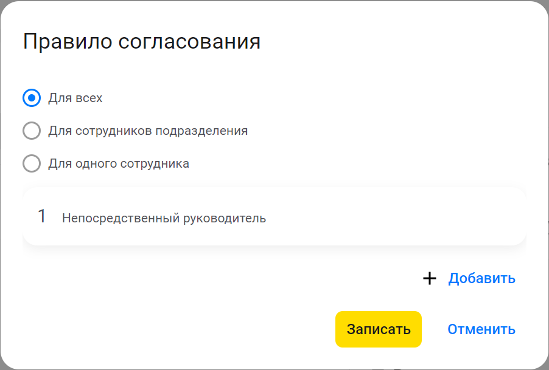Apply the rule to department employees
Screen dimensions: 549x370
[32, 131]
